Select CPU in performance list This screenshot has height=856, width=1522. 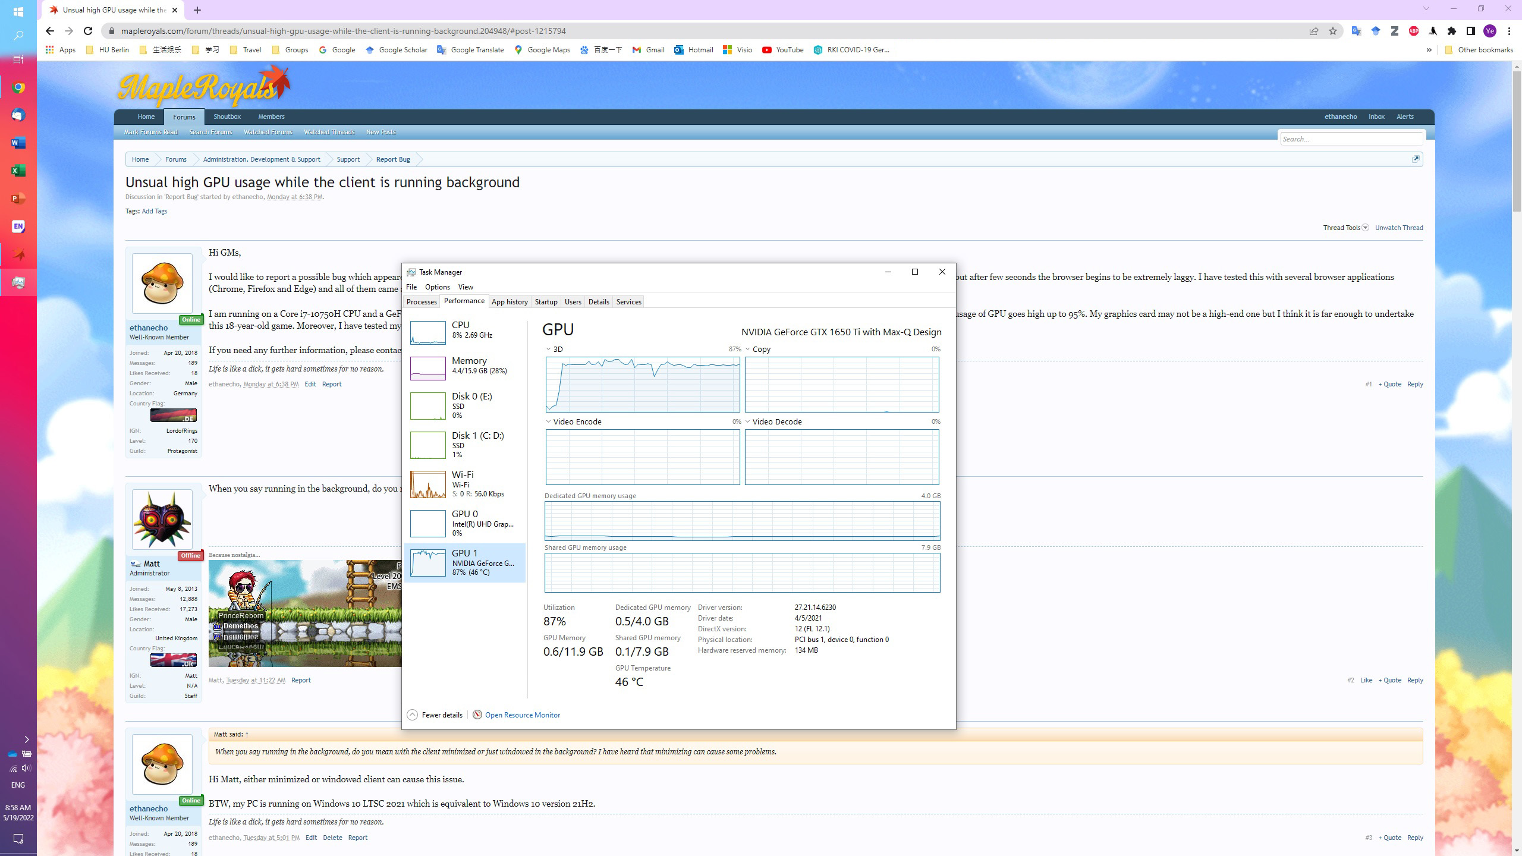click(465, 332)
